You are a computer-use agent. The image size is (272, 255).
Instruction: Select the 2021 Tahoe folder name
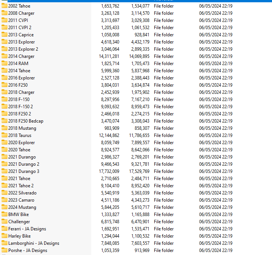click(19, 179)
